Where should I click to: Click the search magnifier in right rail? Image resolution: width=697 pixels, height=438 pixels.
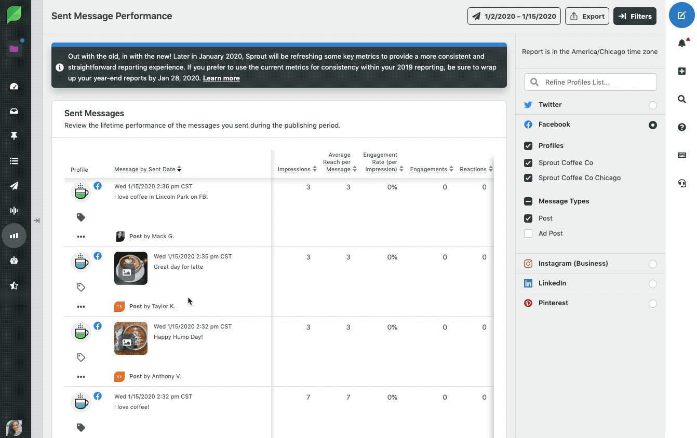tap(682, 99)
